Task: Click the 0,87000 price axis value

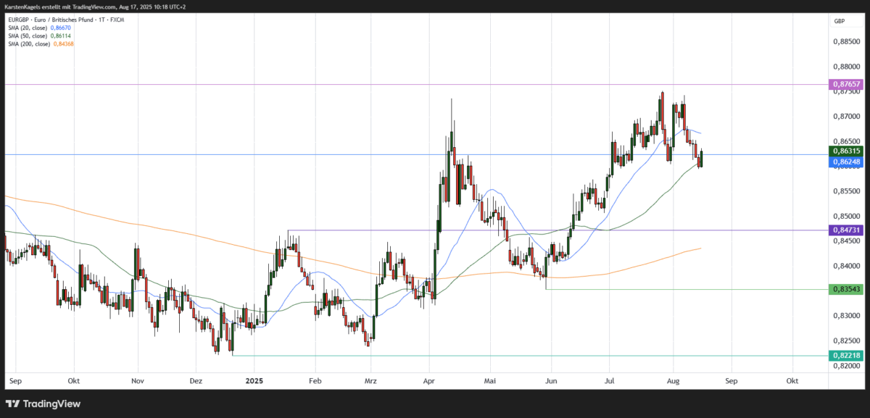Action: click(x=846, y=116)
